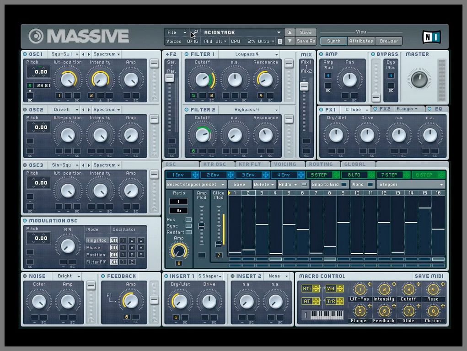Enable the Noise power button

[x=25, y=276]
